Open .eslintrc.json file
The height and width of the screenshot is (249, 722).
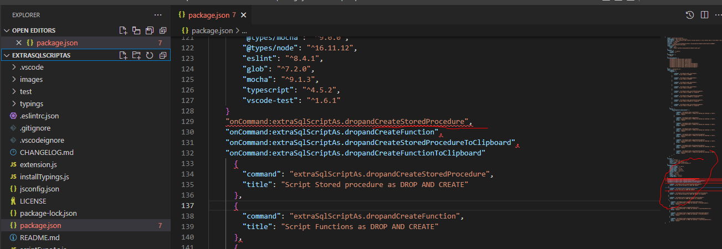39,116
